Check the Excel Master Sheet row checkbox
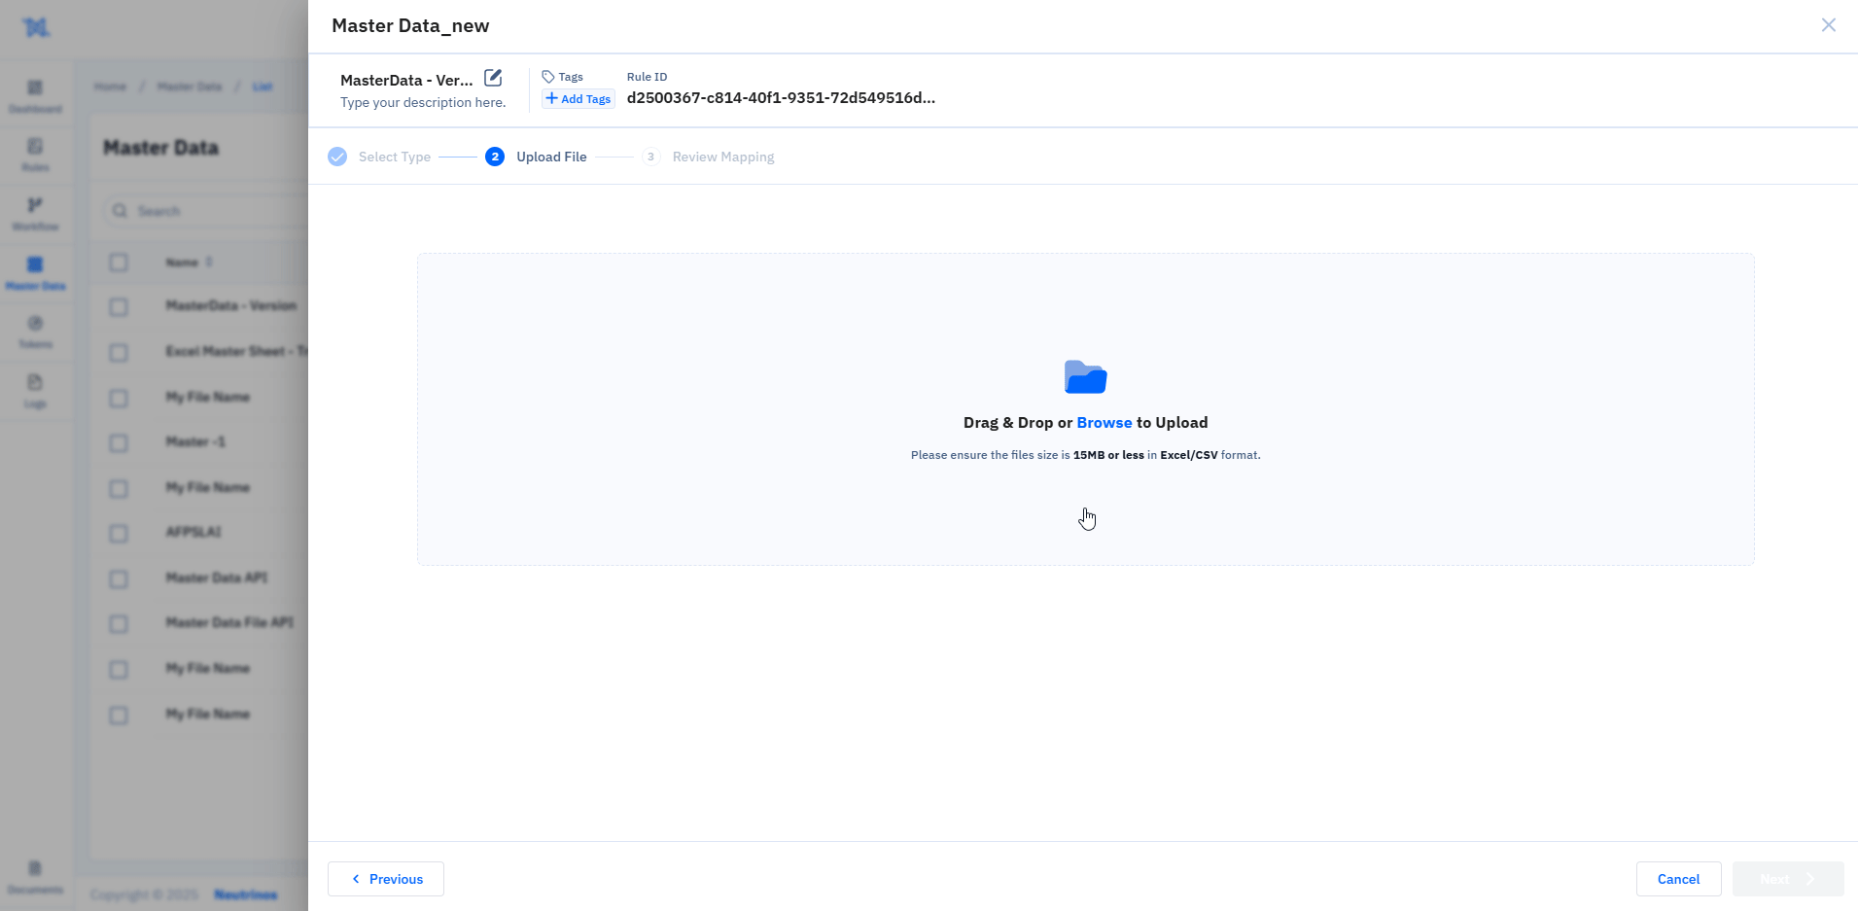 [x=119, y=352]
